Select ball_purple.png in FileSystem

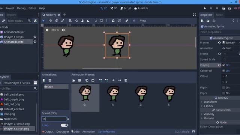click(14, 99)
